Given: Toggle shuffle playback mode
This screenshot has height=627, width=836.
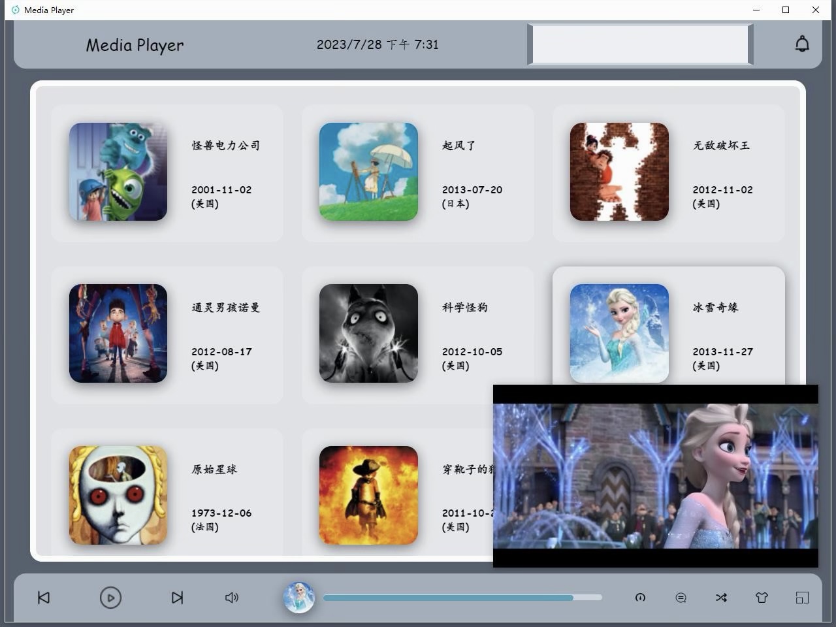Looking at the screenshot, I should pyautogui.click(x=721, y=598).
